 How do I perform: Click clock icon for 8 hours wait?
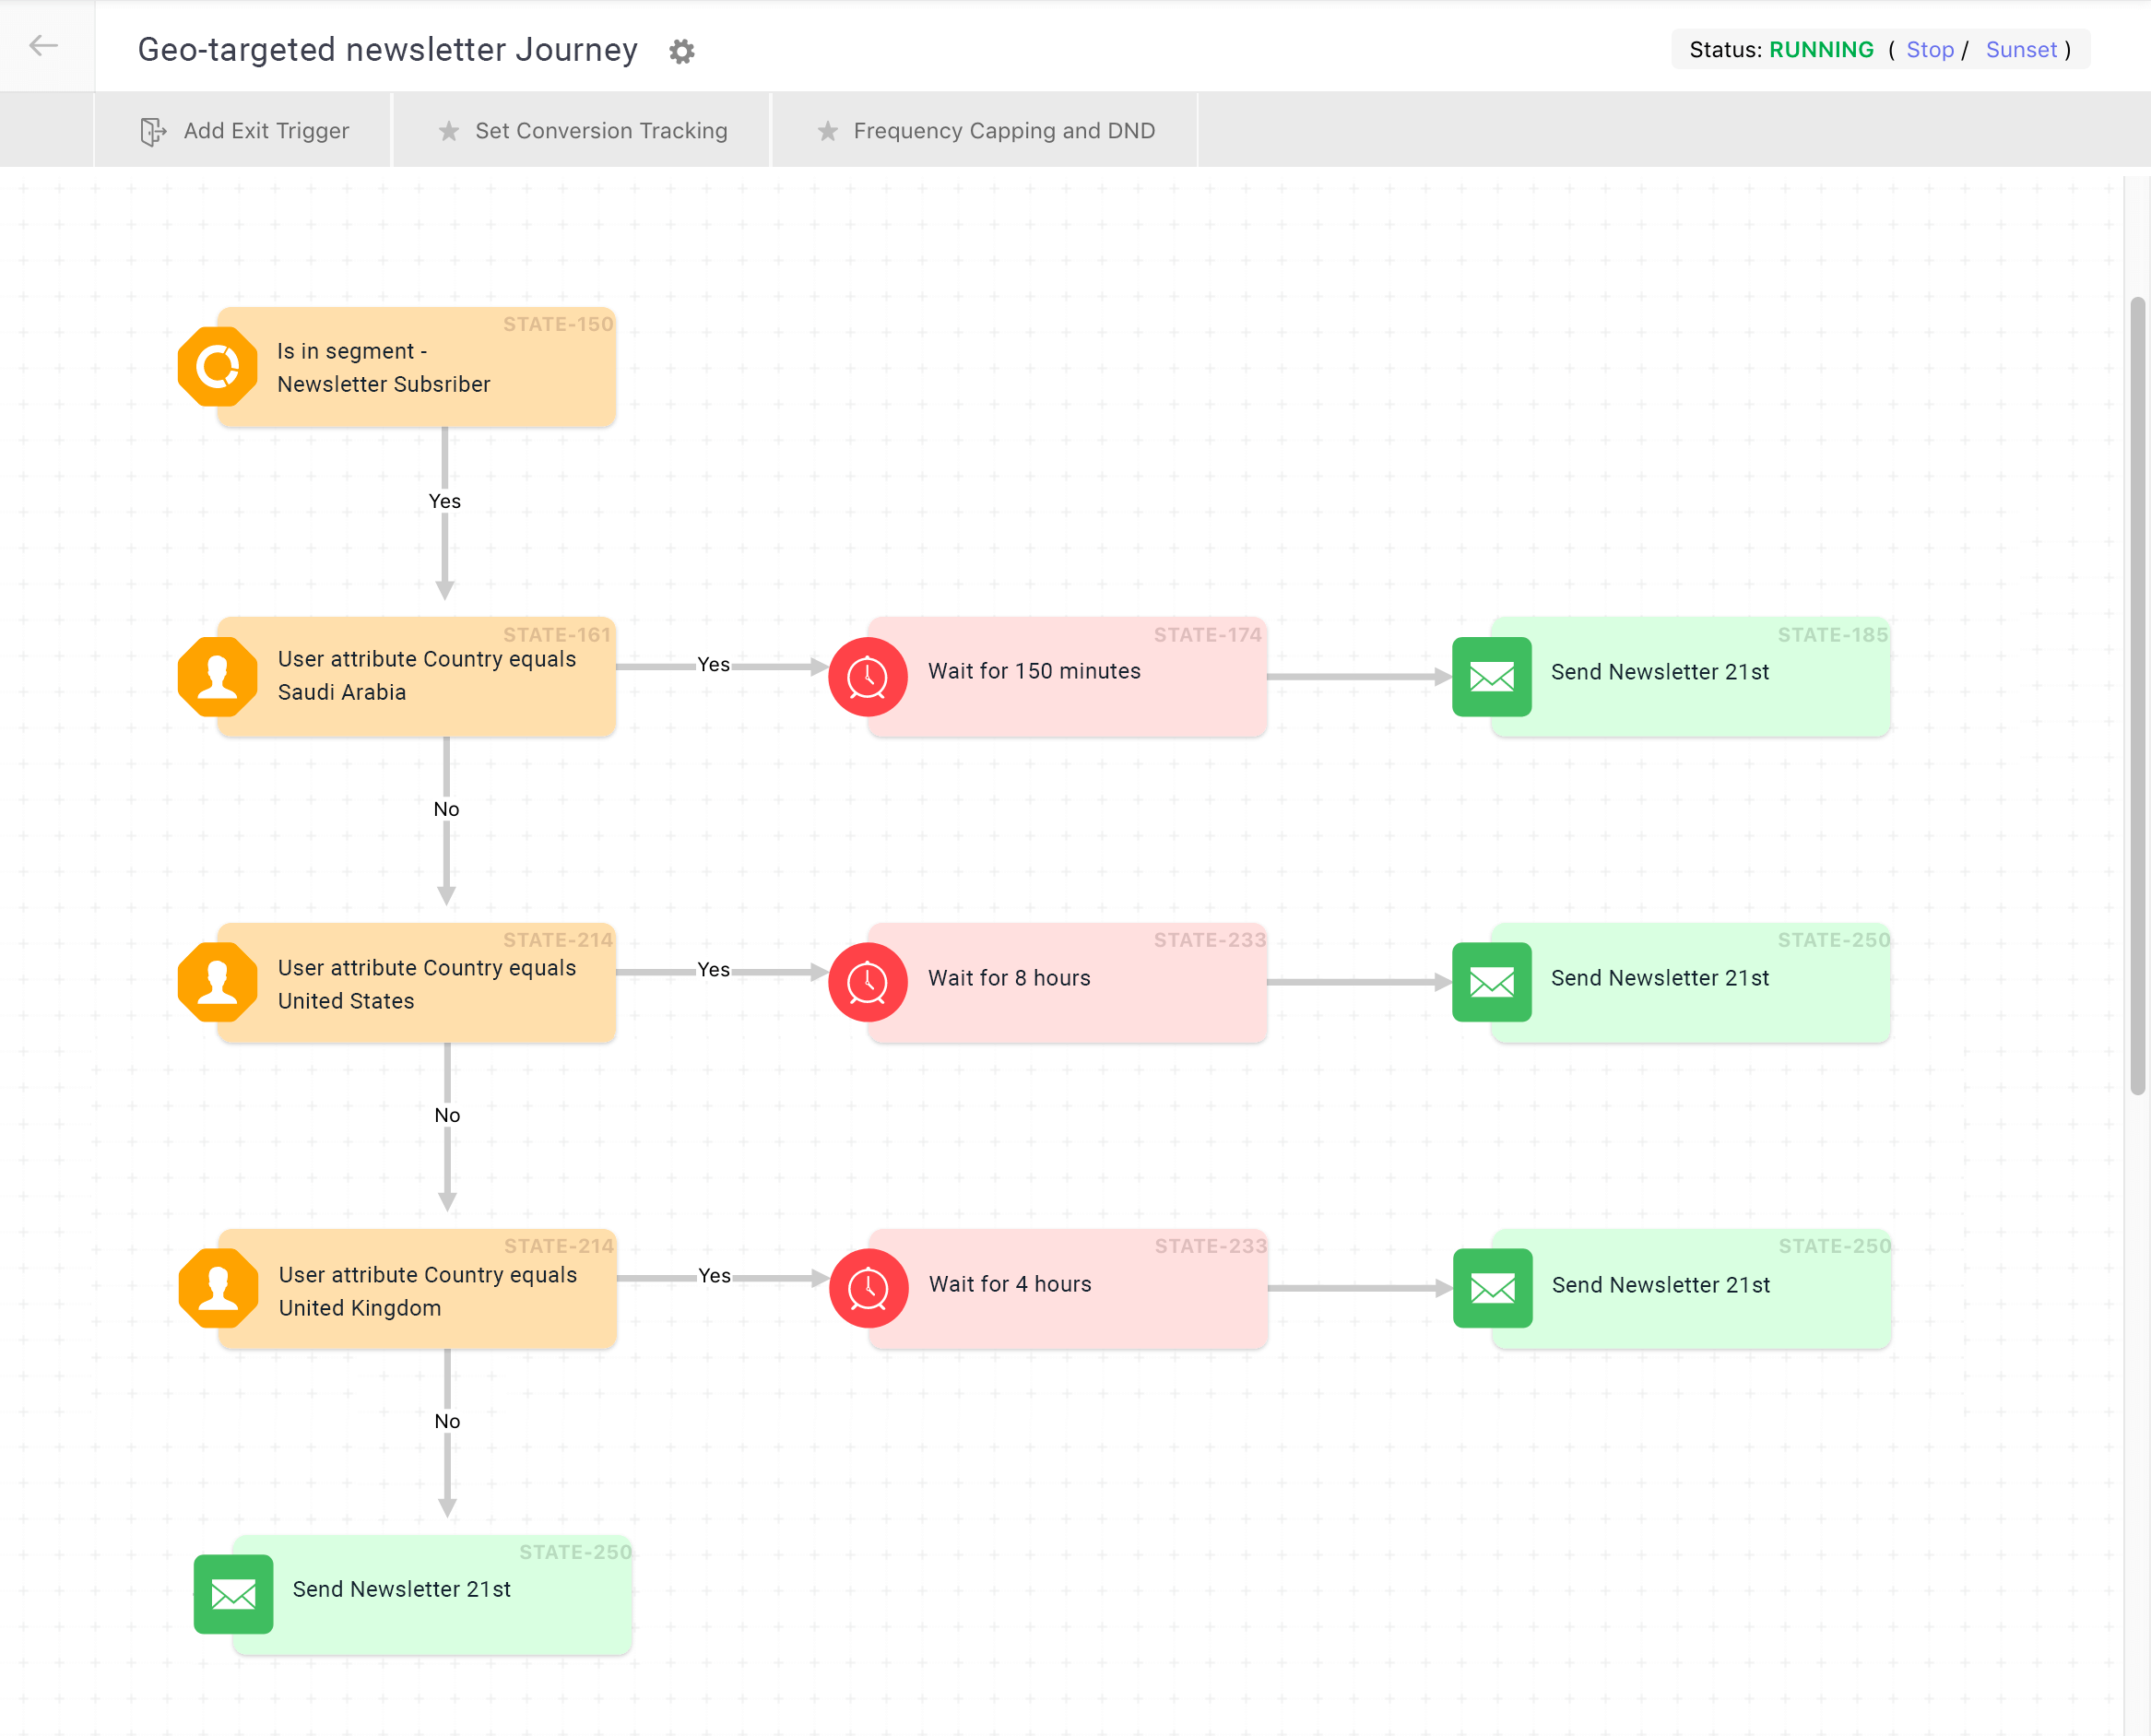point(867,982)
